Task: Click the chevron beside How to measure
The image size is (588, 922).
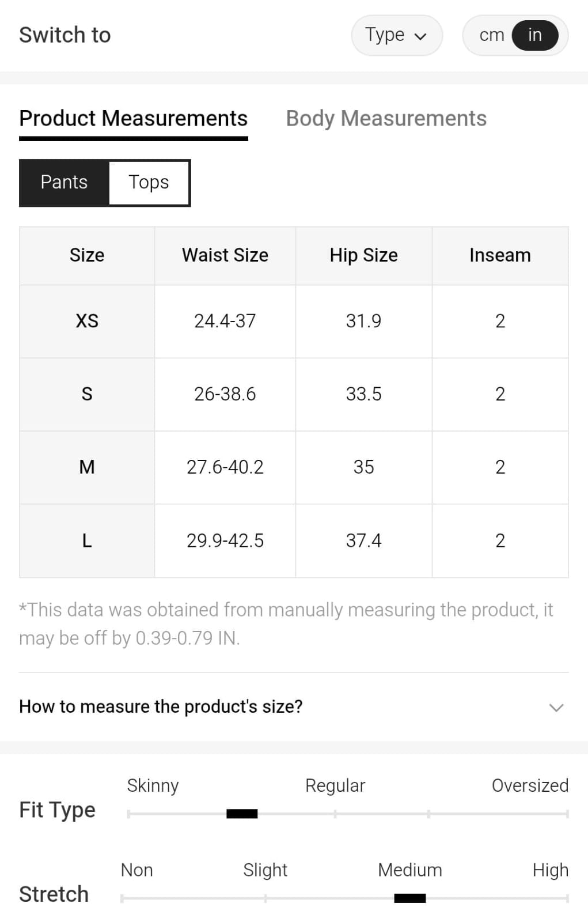Action: (556, 708)
